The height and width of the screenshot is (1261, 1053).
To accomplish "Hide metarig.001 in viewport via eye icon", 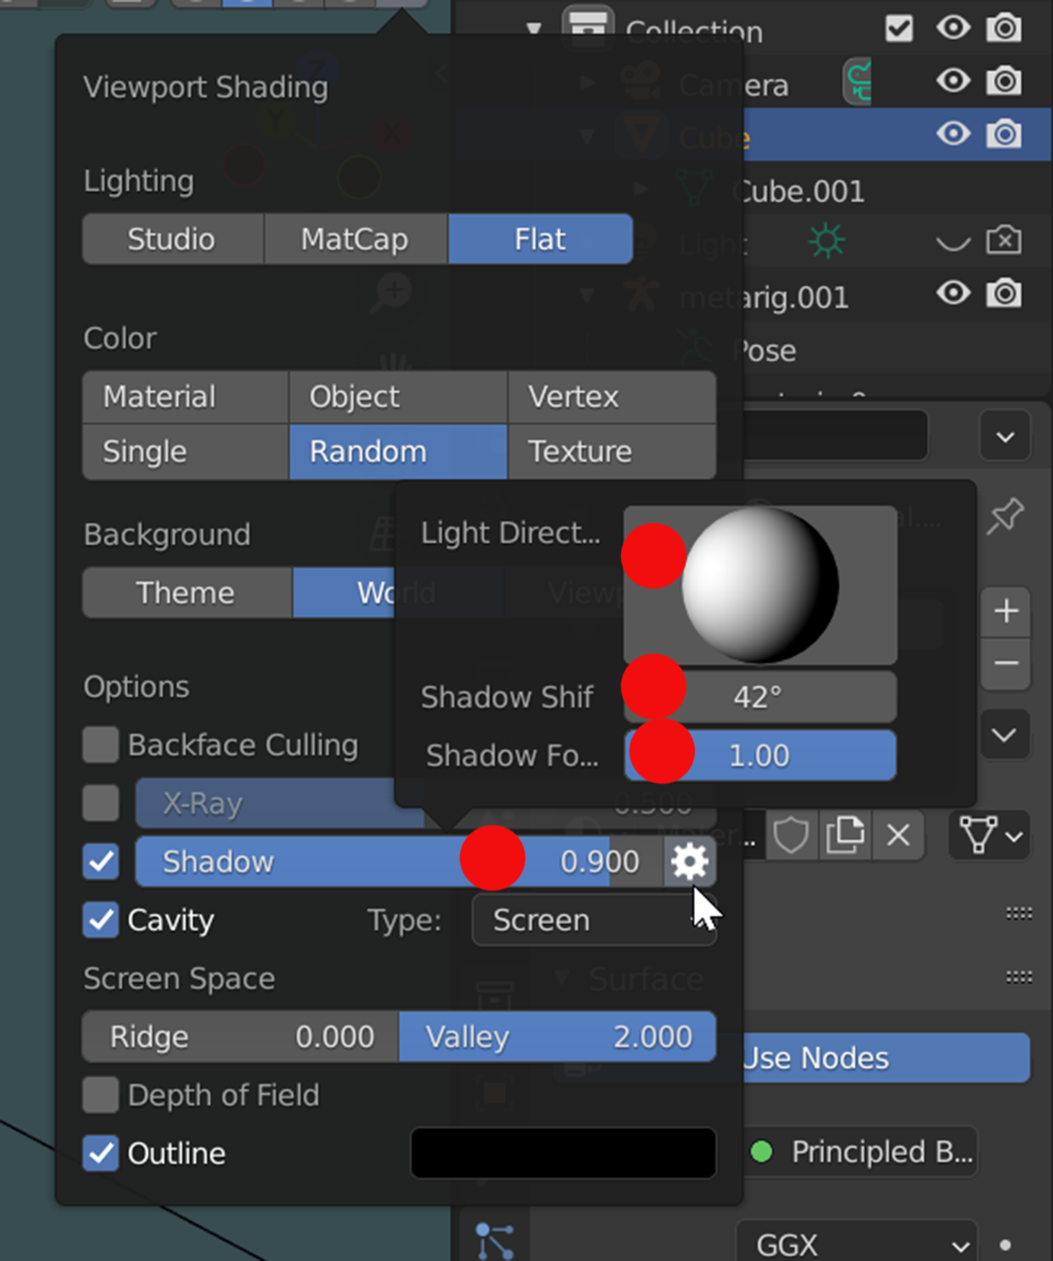I will click(953, 294).
